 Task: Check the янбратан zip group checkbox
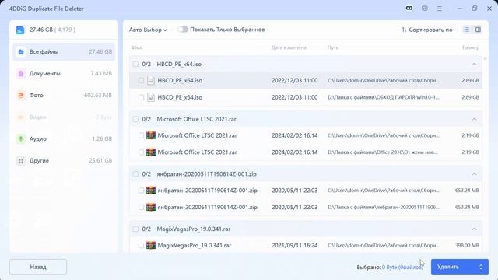pos(135,174)
